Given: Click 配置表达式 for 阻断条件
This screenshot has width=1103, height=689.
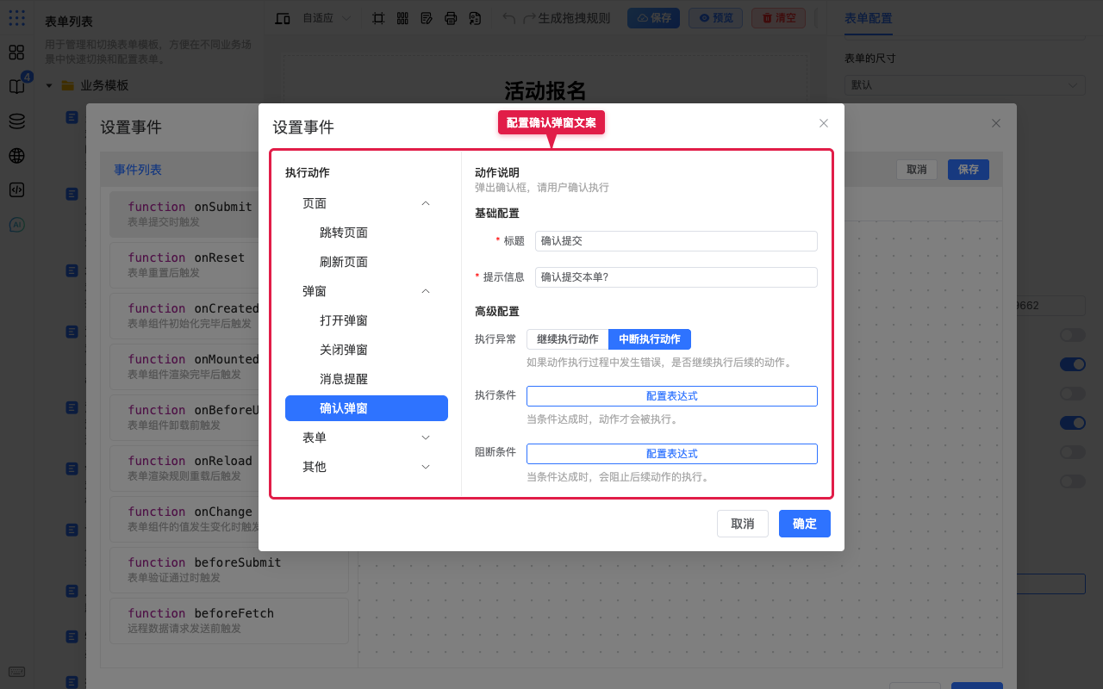Looking at the screenshot, I should click(x=672, y=454).
